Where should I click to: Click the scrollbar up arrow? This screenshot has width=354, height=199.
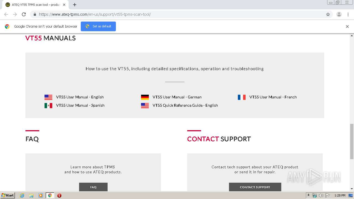click(x=352, y=36)
